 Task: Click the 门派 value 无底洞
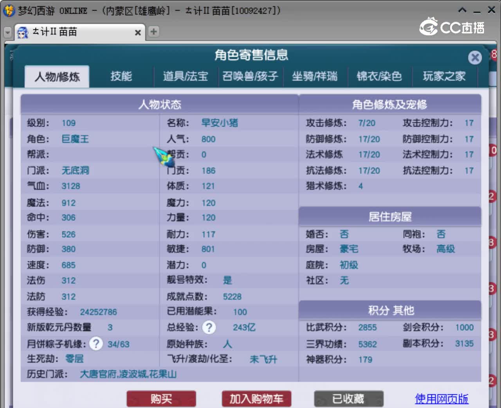click(x=75, y=170)
